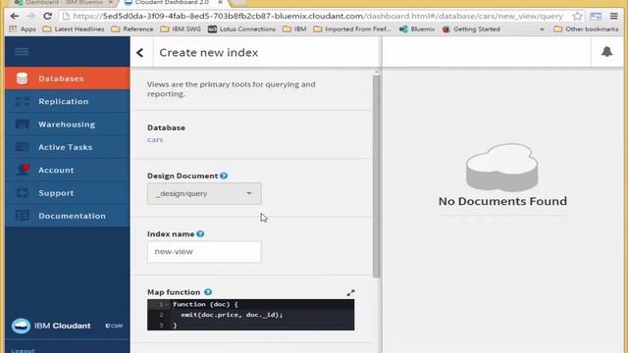628x353 pixels.
Task: Reload the page in the browser
Action: click(48, 16)
